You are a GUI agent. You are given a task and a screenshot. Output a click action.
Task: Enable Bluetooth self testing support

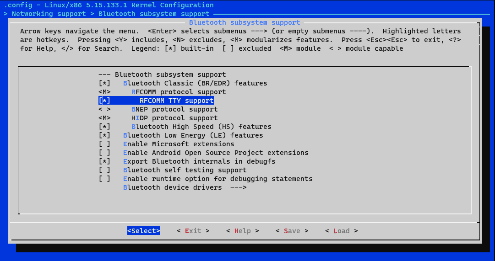click(104, 170)
